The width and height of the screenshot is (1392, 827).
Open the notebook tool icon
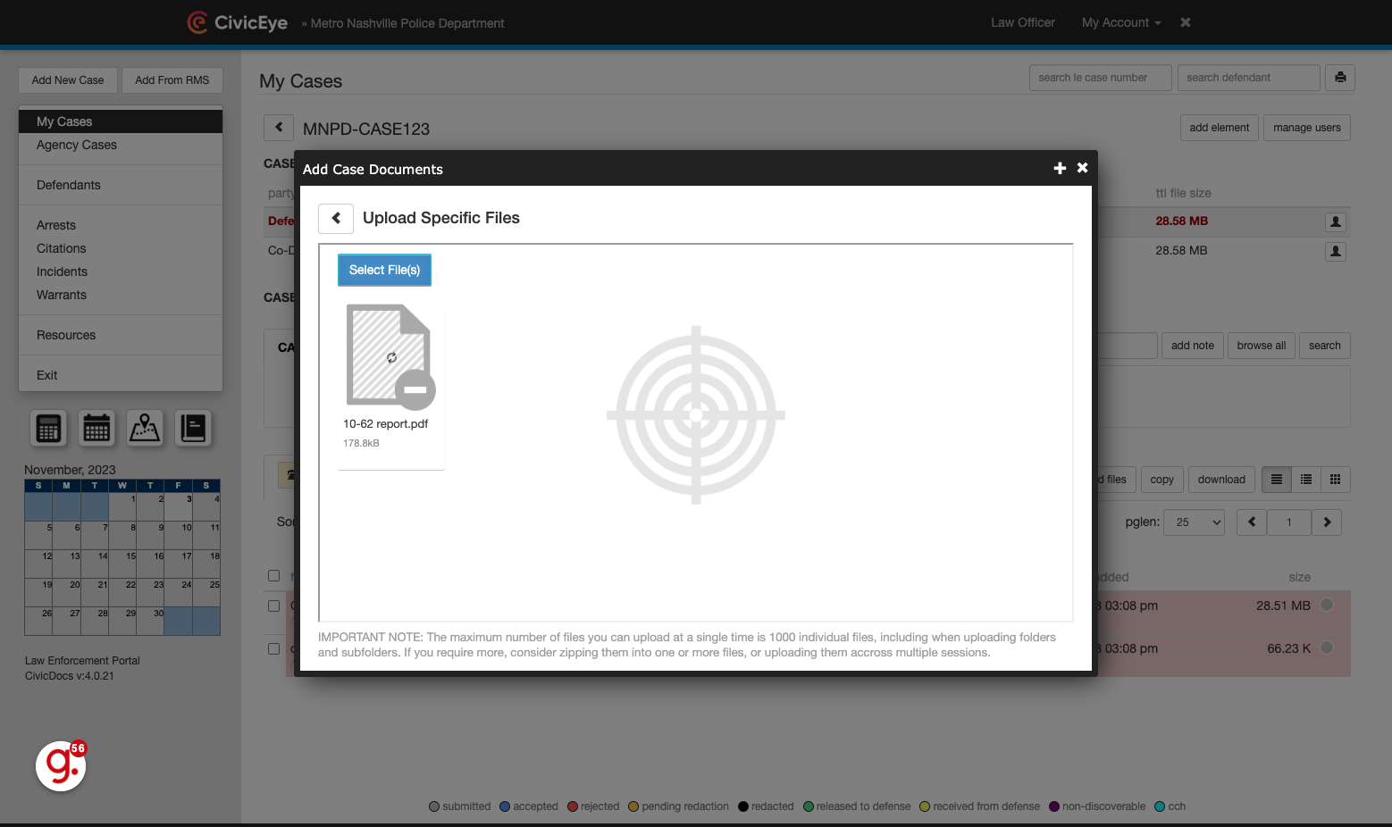193,429
